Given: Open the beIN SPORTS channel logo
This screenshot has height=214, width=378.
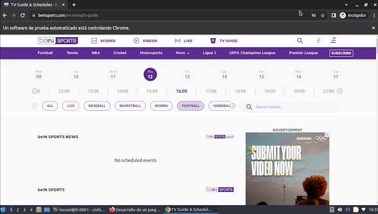Looking at the screenshot, I should [220, 190].
